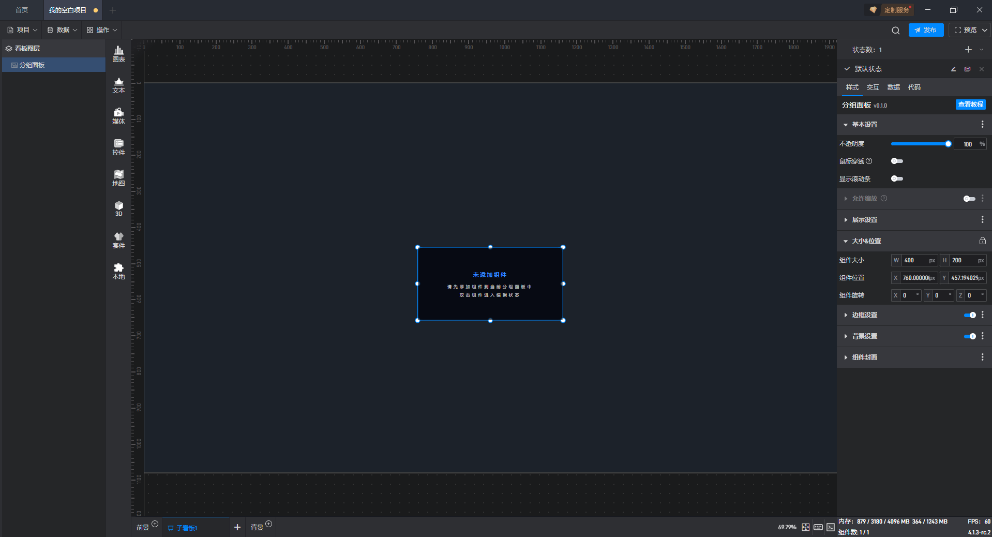Viewport: 992px width, 537px height.
Task: Switch to the 代码 tab
Action: click(x=914, y=87)
